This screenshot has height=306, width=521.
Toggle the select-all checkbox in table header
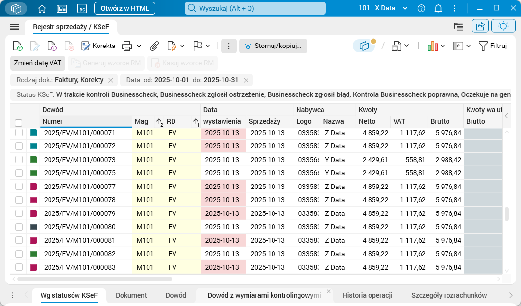(x=19, y=123)
